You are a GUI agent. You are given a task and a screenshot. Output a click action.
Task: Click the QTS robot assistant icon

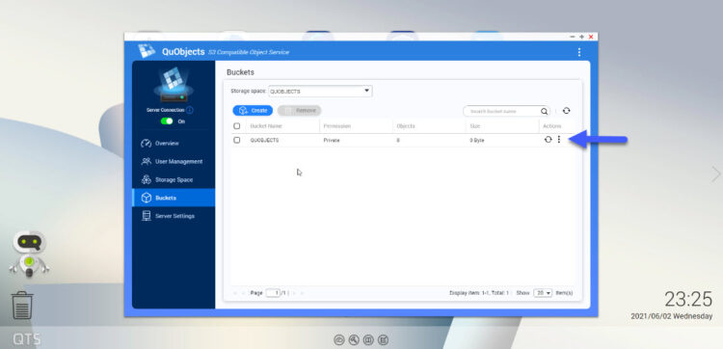tap(29, 254)
